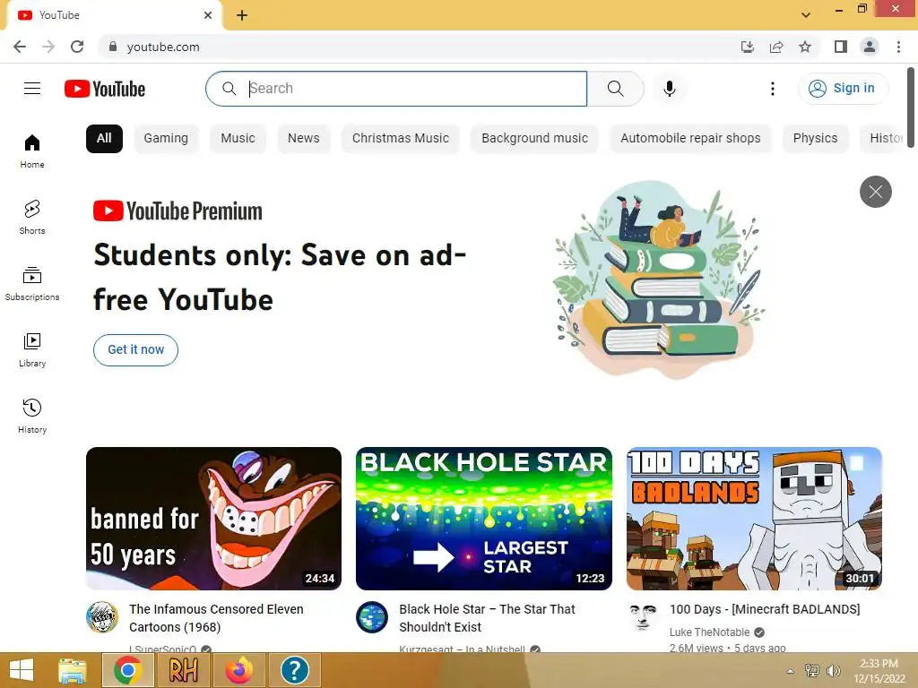Open the YouTube hamburger guide menu
Viewport: 918px width, 688px height.
32,89
